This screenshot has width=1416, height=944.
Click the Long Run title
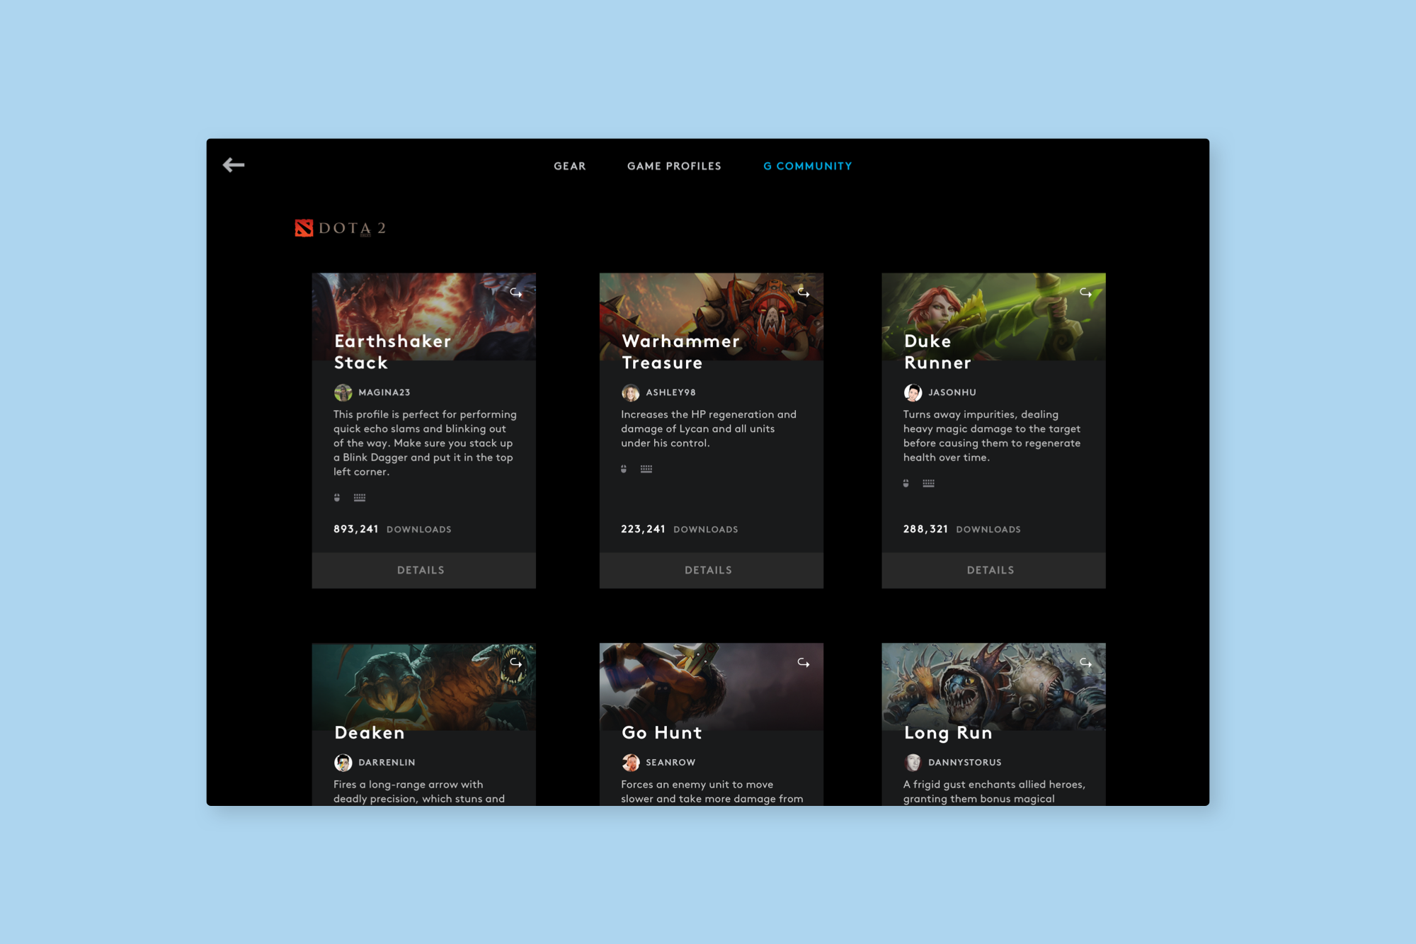[x=948, y=734]
